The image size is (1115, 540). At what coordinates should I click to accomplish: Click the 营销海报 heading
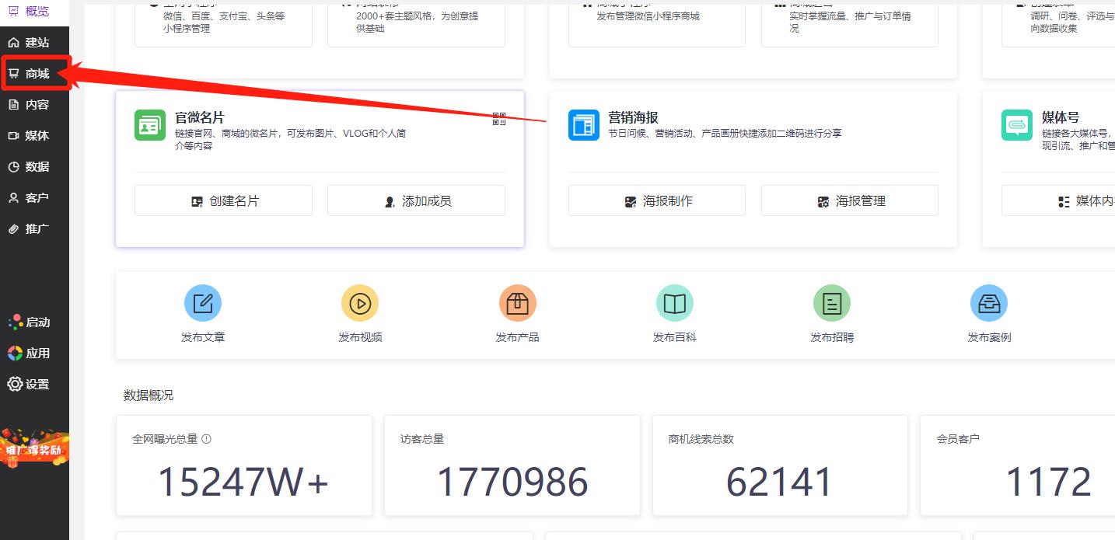(x=633, y=117)
